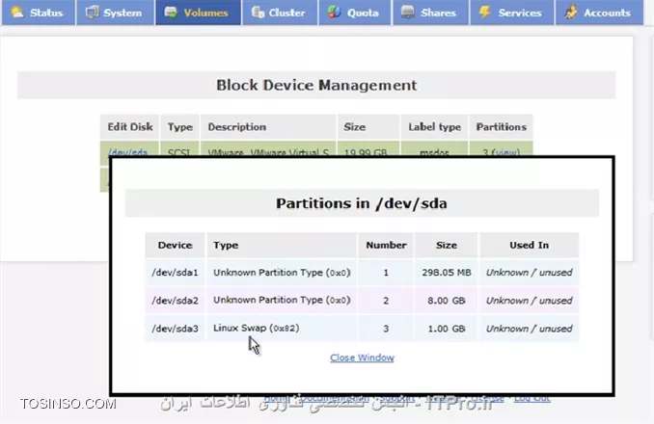Click the Volumes tab disk icon

tap(171, 13)
